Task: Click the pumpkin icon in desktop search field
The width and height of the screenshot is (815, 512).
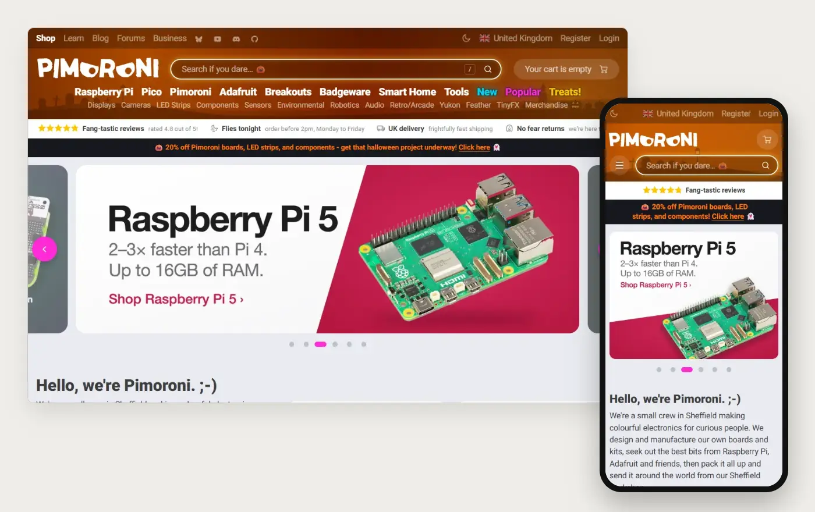Action: click(x=261, y=69)
